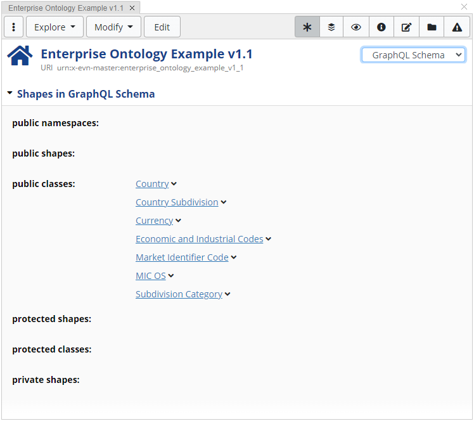Click the info circle icon
Viewport: 474px width, 421px height.
pyautogui.click(x=381, y=27)
